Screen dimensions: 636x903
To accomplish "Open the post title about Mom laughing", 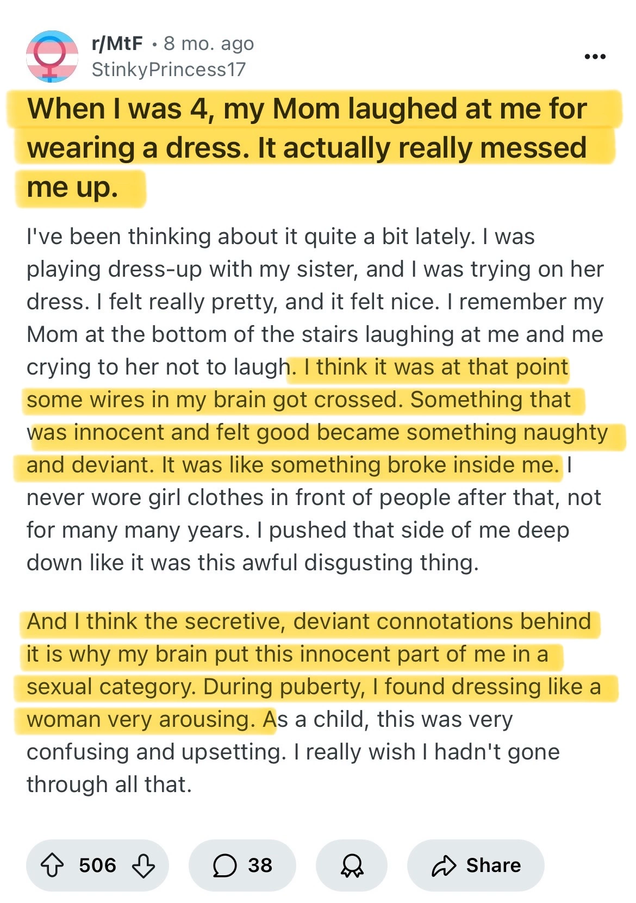I will pyautogui.click(x=307, y=148).
